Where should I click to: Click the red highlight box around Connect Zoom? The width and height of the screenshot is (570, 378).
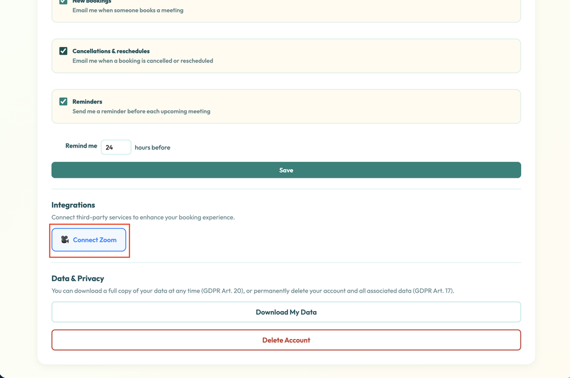pyautogui.click(x=89, y=225)
